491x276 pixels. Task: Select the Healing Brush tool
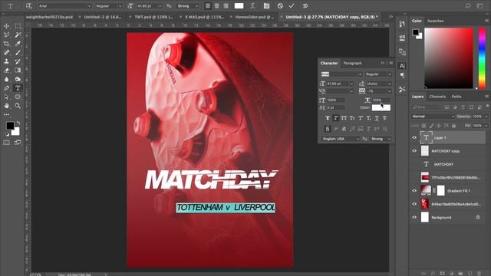click(6, 53)
